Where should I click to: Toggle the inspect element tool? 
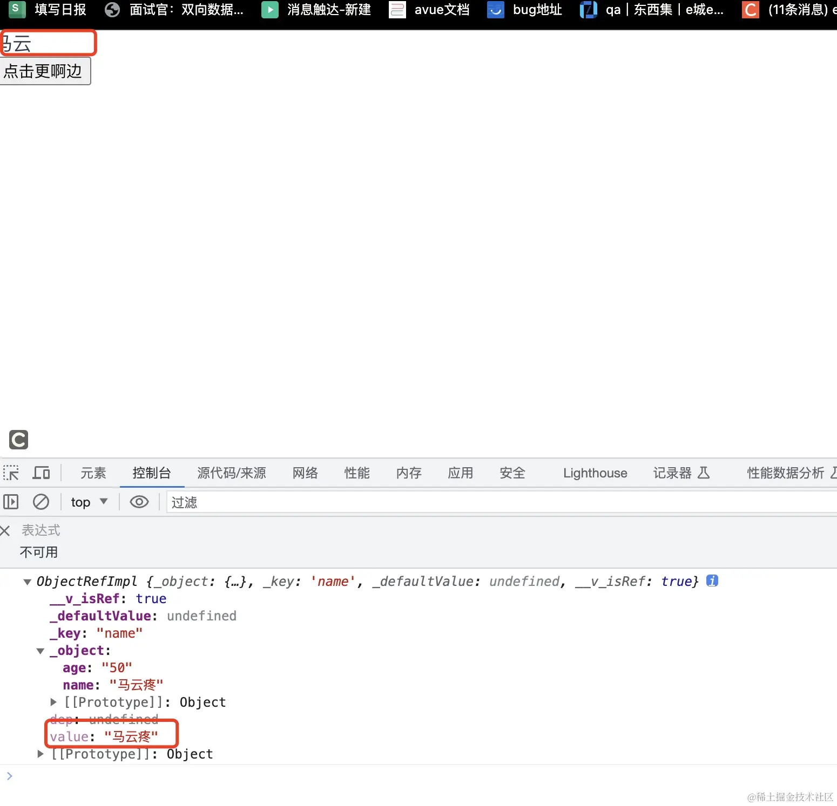pos(11,473)
